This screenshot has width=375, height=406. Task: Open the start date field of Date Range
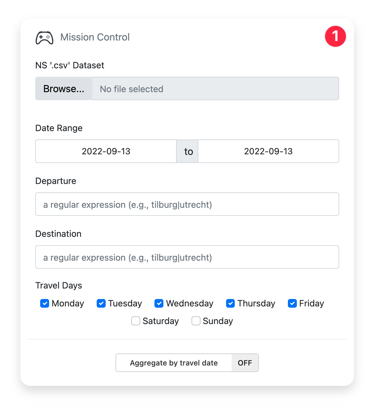pos(106,151)
